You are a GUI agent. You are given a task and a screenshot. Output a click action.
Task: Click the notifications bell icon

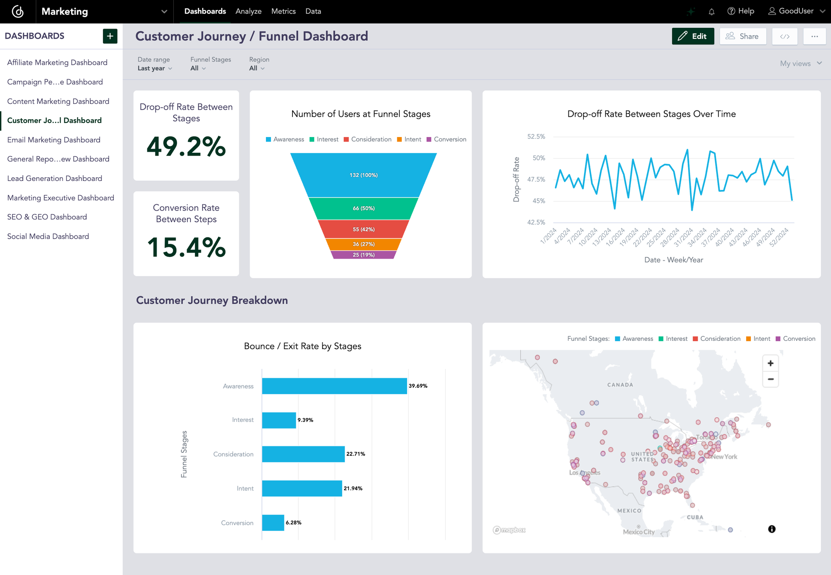coord(711,11)
